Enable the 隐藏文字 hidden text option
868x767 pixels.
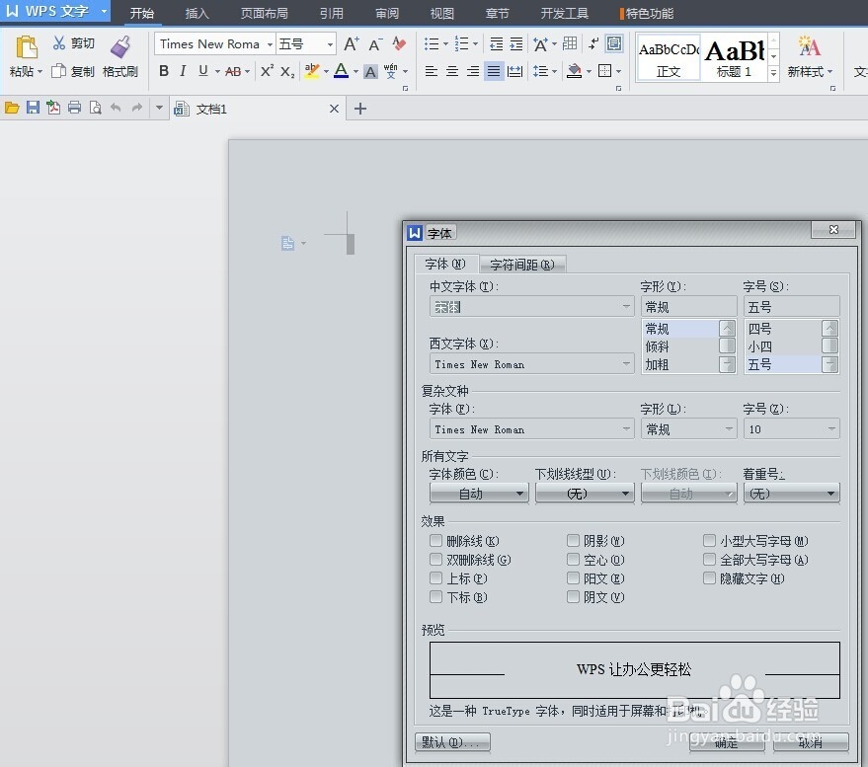pos(709,578)
